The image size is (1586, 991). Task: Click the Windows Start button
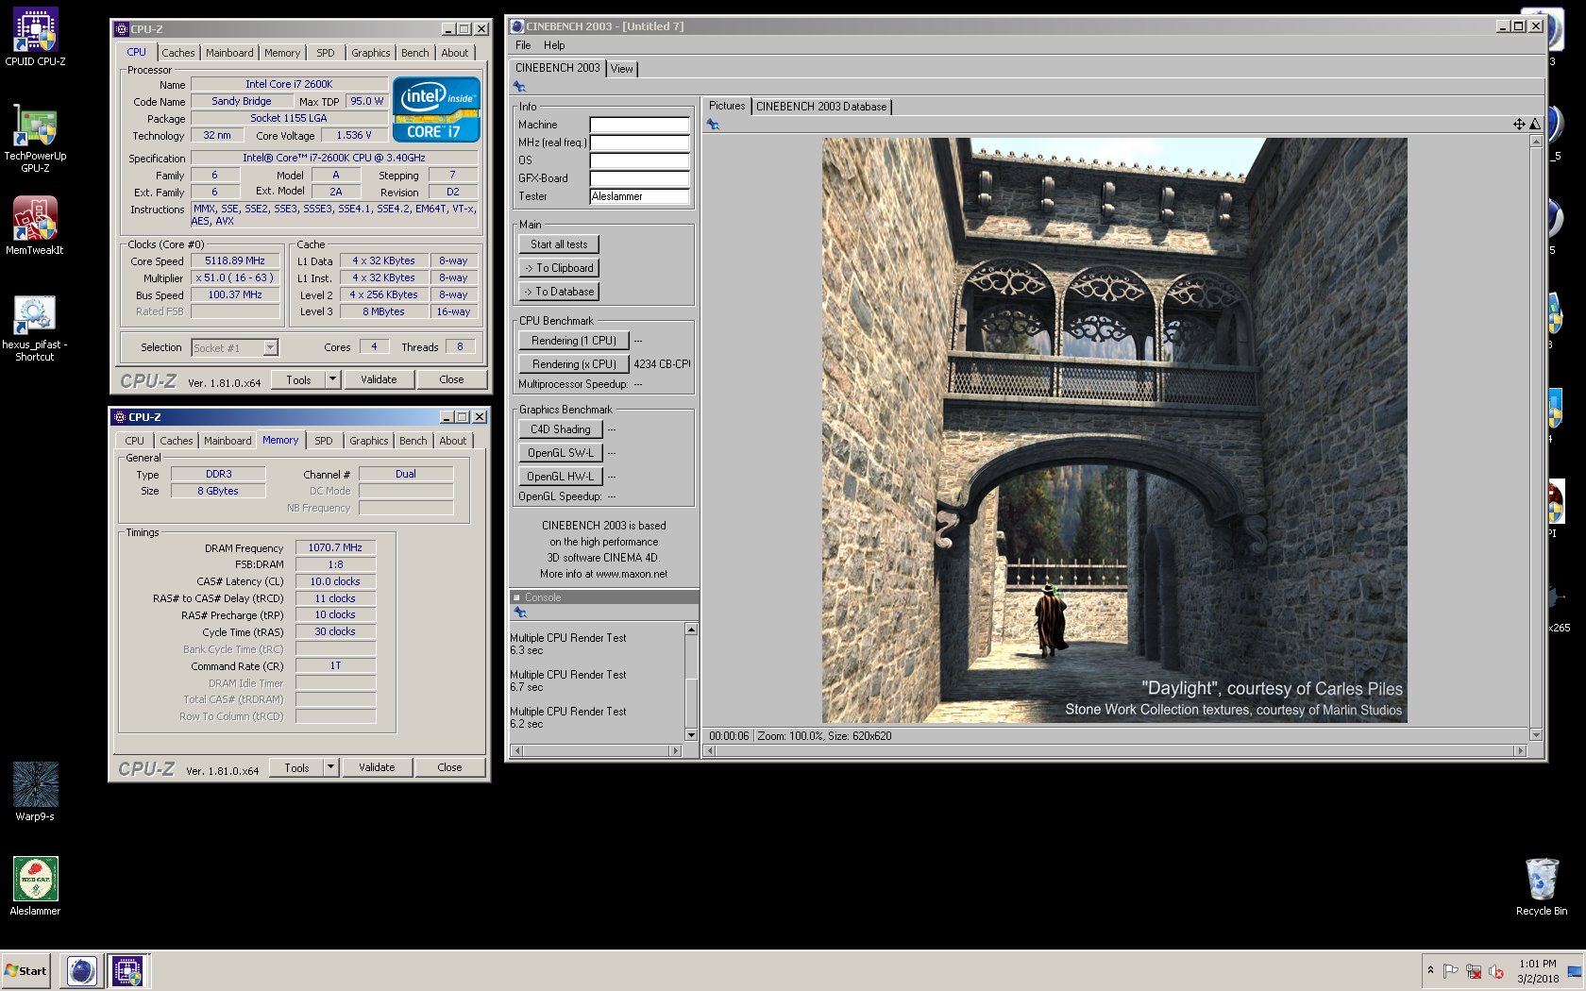(x=26, y=971)
